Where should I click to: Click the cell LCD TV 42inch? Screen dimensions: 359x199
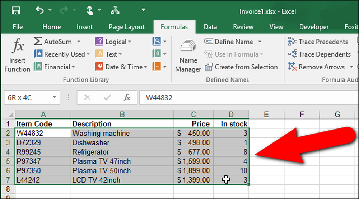click(122, 180)
